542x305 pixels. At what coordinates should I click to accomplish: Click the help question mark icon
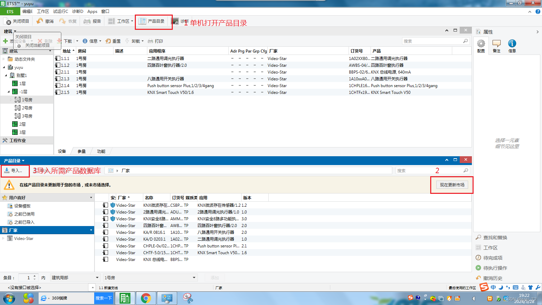(x=538, y=12)
